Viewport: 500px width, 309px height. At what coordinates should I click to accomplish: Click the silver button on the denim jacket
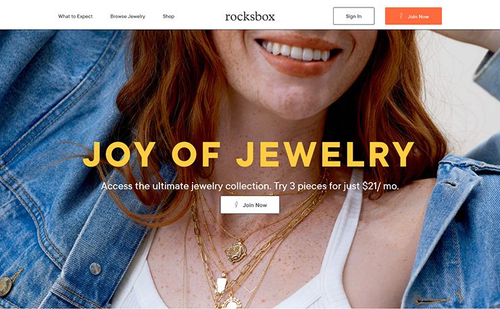[x=95, y=268]
